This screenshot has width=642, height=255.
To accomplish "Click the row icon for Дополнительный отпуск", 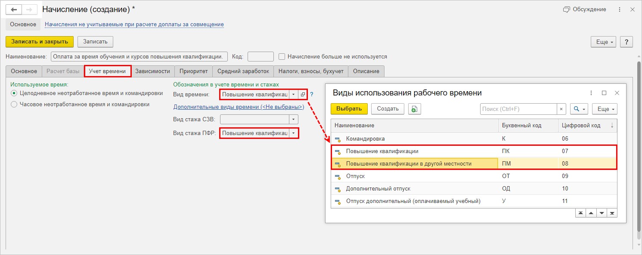I will pyautogui.click(x=338, y=189).
